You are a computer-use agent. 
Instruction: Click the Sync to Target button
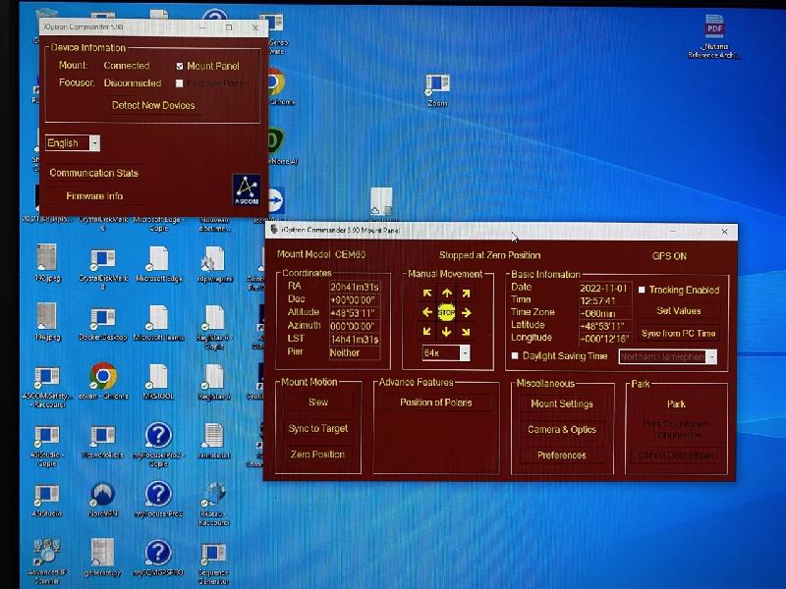(318, 428)
